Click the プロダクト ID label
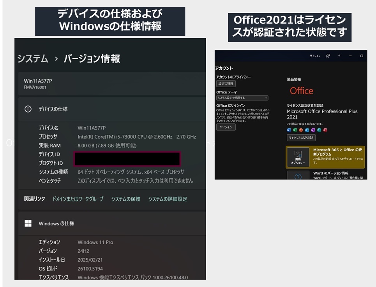376x287 pixels. pos(51,163)
